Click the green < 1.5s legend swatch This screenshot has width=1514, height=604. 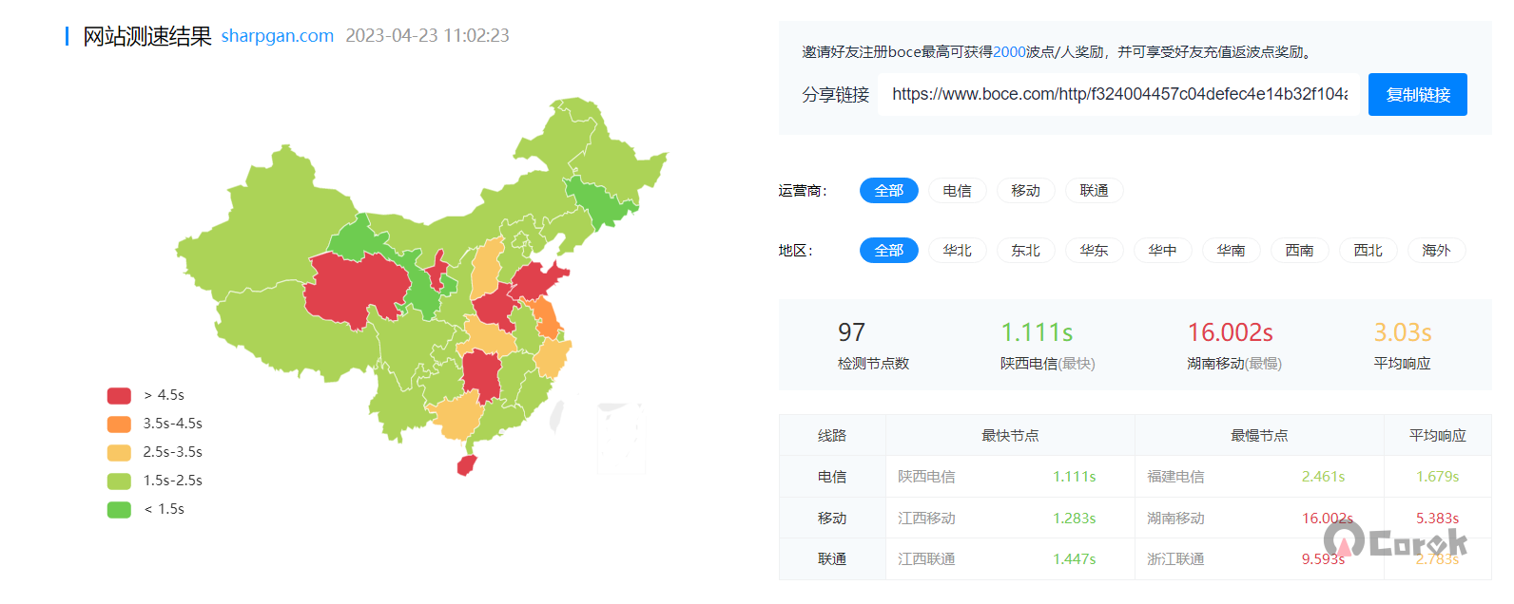click(119, 509)
